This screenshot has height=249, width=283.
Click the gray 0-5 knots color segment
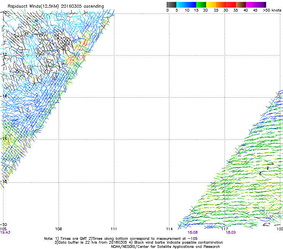(x=171, y=5)
